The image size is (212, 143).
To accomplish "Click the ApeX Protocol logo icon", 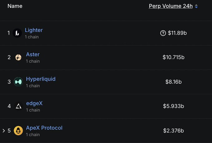I will coord(18,131).
